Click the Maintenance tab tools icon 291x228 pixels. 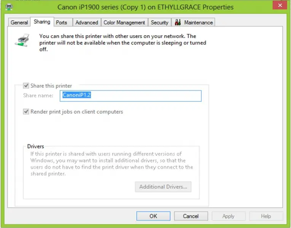coord(178,22)
